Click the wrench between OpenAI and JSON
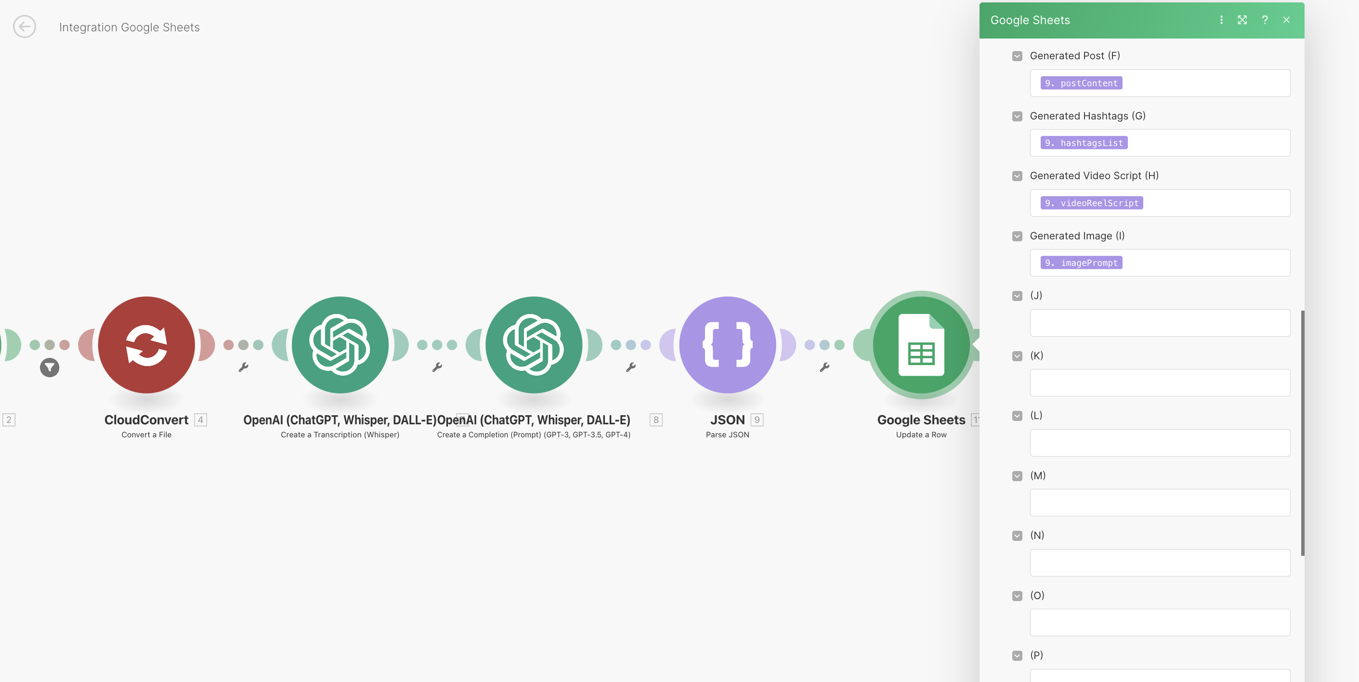1359x682 pixels. [x=630, y=367]
